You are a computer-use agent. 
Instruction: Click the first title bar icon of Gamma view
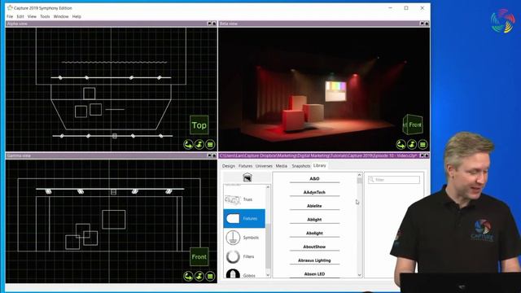pyautogui.click(x=210, y=155)
